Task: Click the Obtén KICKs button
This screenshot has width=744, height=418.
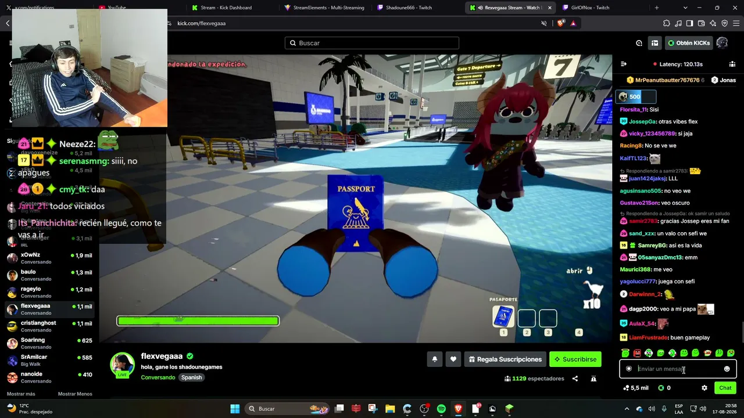Action: click(x=689, y=43)
